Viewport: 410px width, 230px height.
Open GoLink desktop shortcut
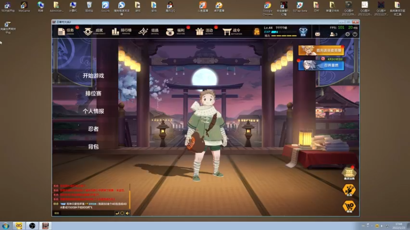coord(105,7)
